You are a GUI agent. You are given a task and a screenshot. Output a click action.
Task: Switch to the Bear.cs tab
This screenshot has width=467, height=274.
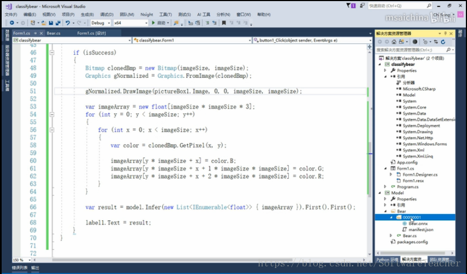54,33
